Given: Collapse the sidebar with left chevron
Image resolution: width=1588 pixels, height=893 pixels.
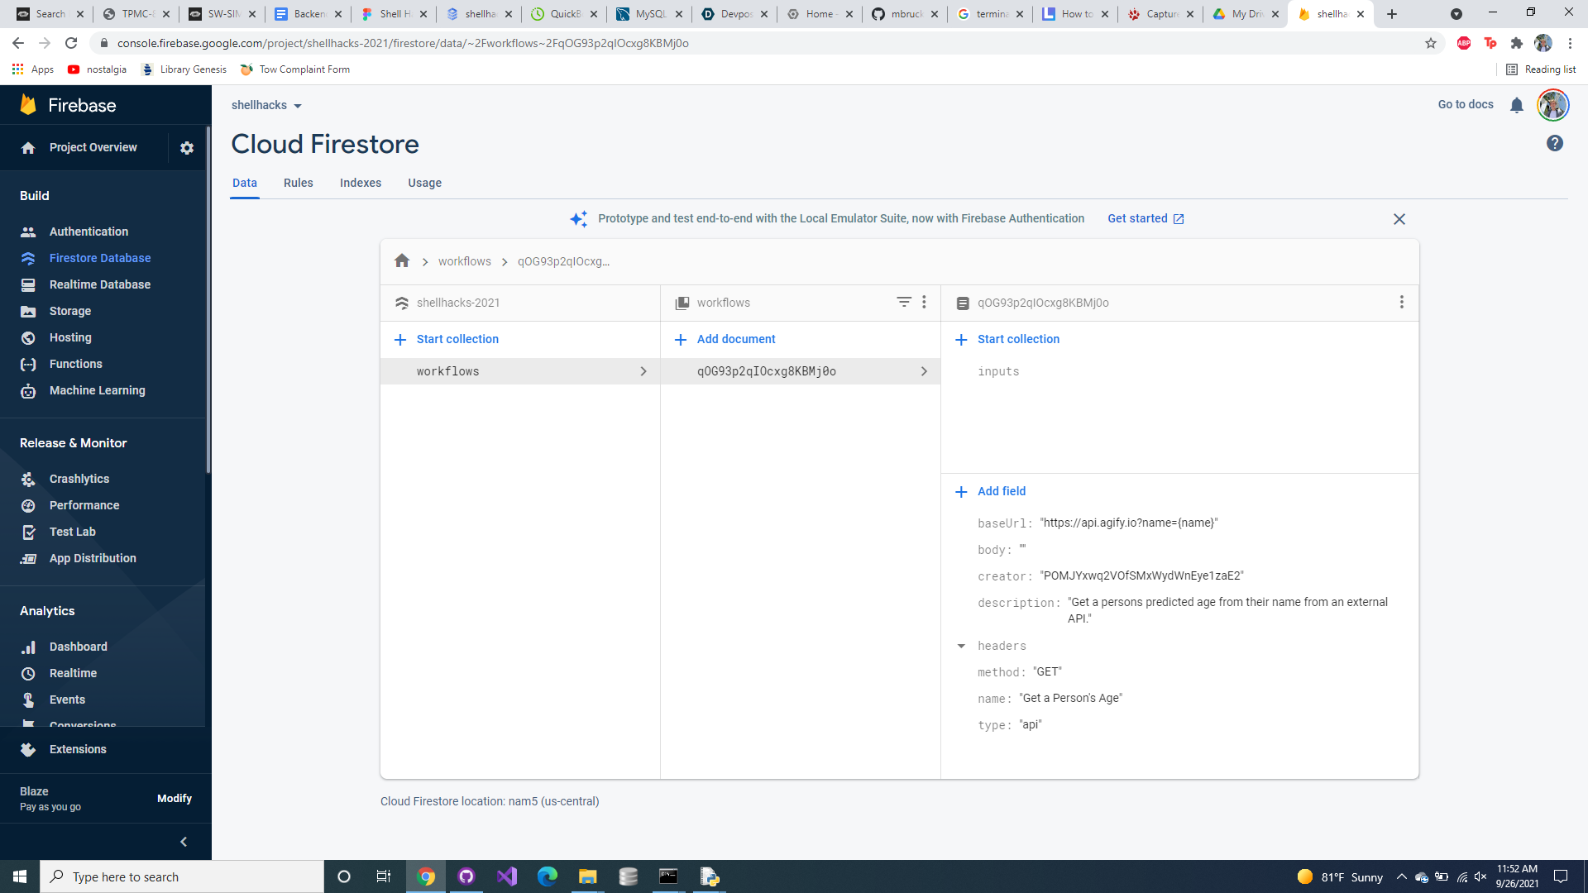Looking at the screenshot, I should pyautogui.click(x=184, y=842).
